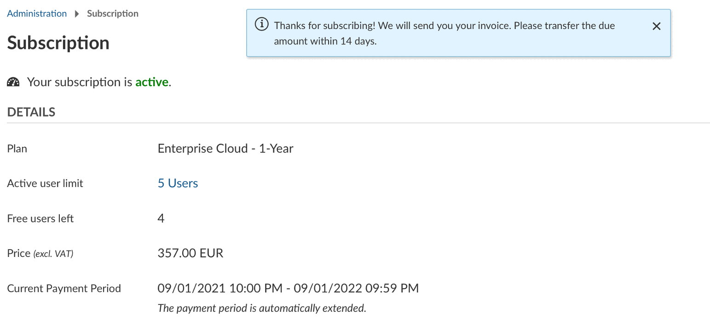Click the Subscription page heading
710x320 pixels.
(58, 42)
